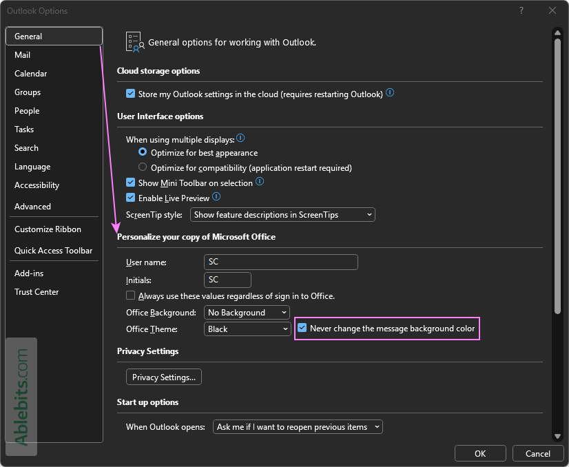The image size is (569, 467).
Task: Confirm changes with the OK button
Action: pos(480,454)
